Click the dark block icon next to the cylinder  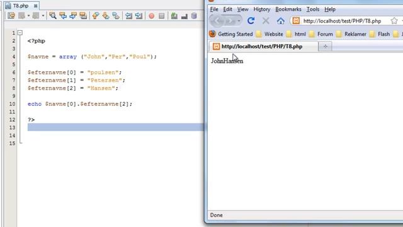tap(184, 16)
